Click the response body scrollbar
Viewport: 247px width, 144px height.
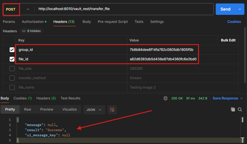click(242, 120)
